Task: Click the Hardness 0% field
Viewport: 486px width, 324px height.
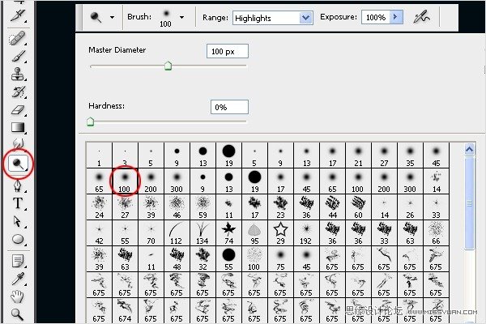Action: (x=229, y=107)
